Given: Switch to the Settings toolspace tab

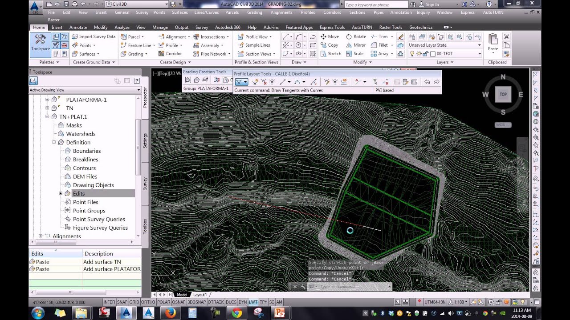Looking at the screenshot, I should tap(145, 140).
